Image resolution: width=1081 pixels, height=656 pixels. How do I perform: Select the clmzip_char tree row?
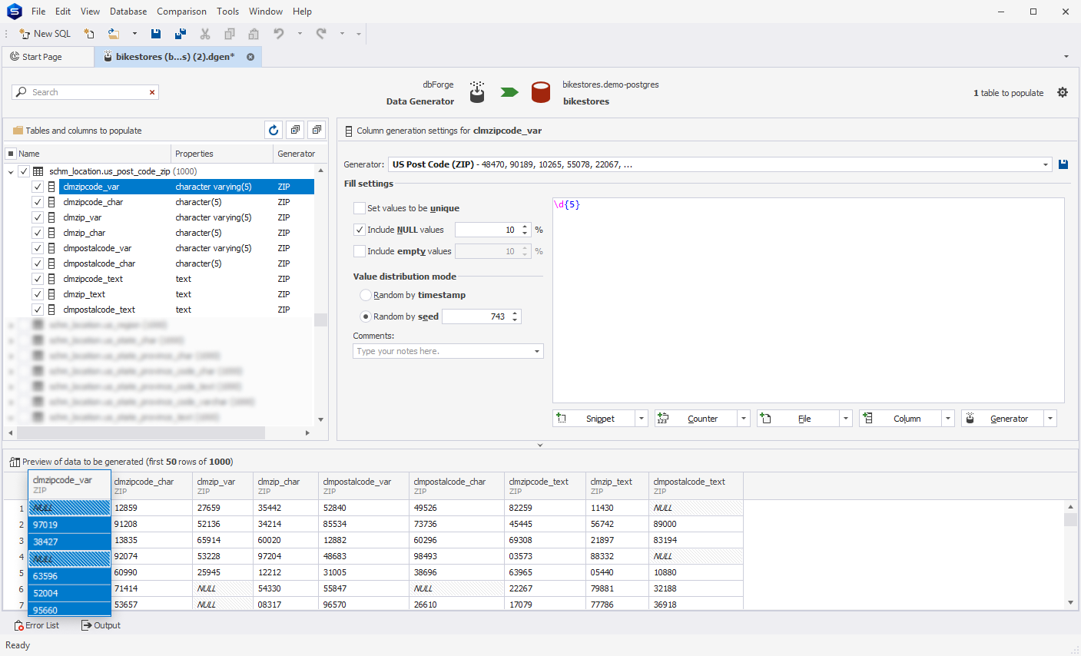click(x=187, y=233)
